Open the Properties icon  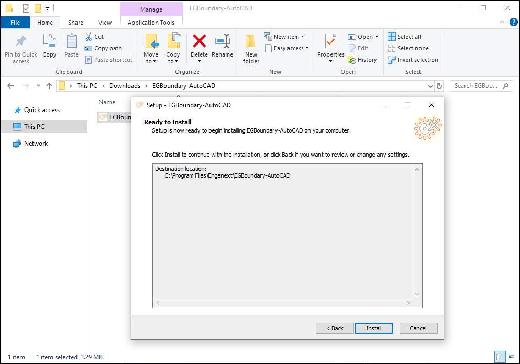click(330, 41)
